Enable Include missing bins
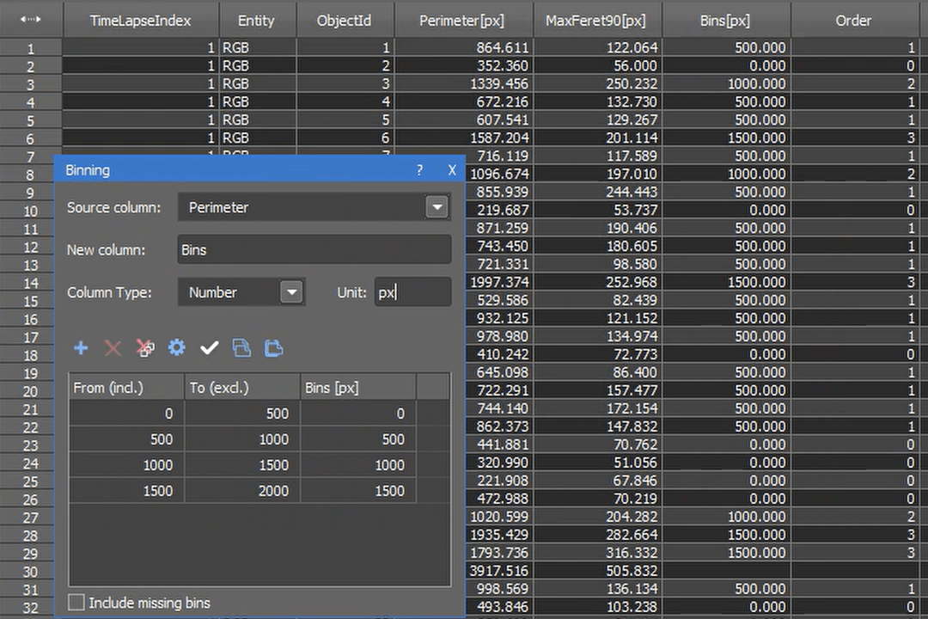Viewport: 928px width, 619px height. pos(76,603)
